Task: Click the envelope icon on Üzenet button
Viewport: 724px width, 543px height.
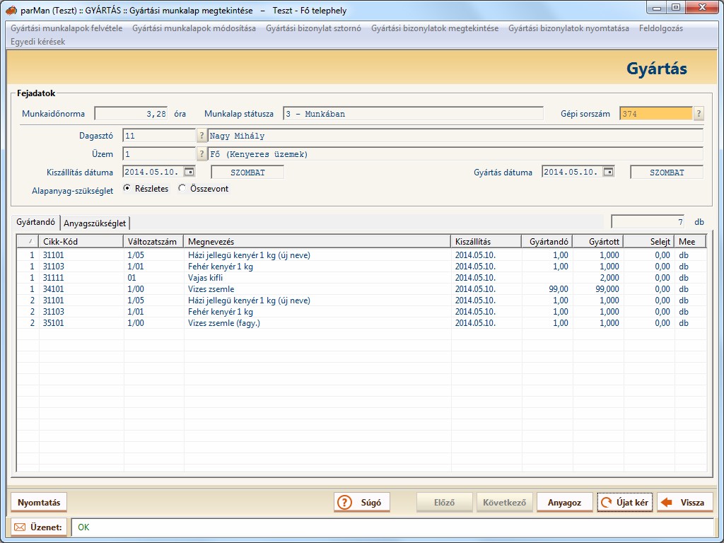Action: pos(19,527)
